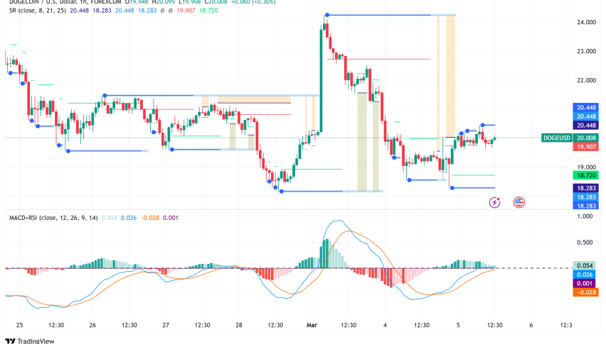Click the green DOGEUSD symbol label
The height and width of the screenshot is (344, 606).
[556, 138]
